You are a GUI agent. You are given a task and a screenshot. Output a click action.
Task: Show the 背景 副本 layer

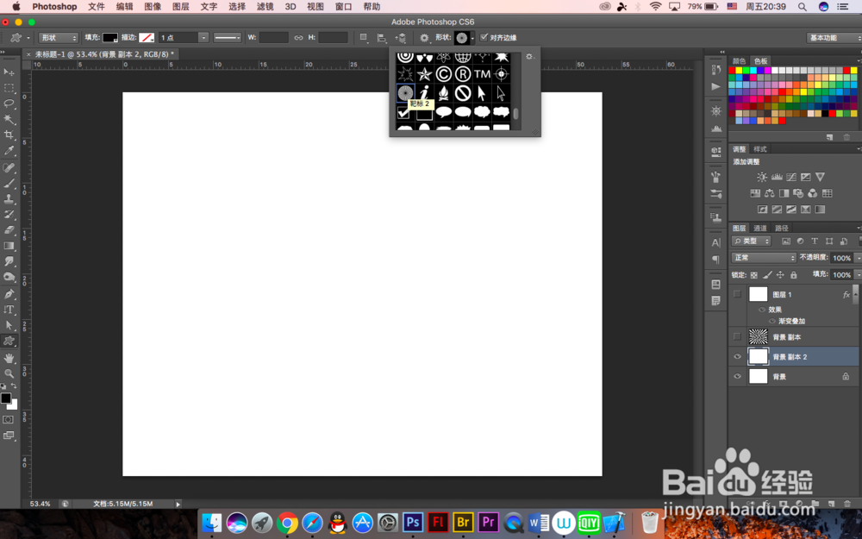pos(737,336)
